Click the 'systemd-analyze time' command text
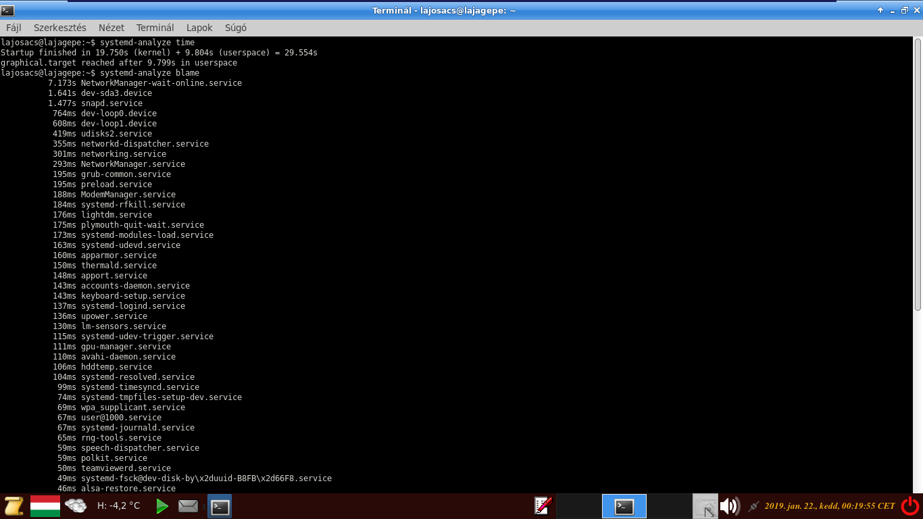Image resolution: width=923 pixels, height=519 pixels. [147, 43]
